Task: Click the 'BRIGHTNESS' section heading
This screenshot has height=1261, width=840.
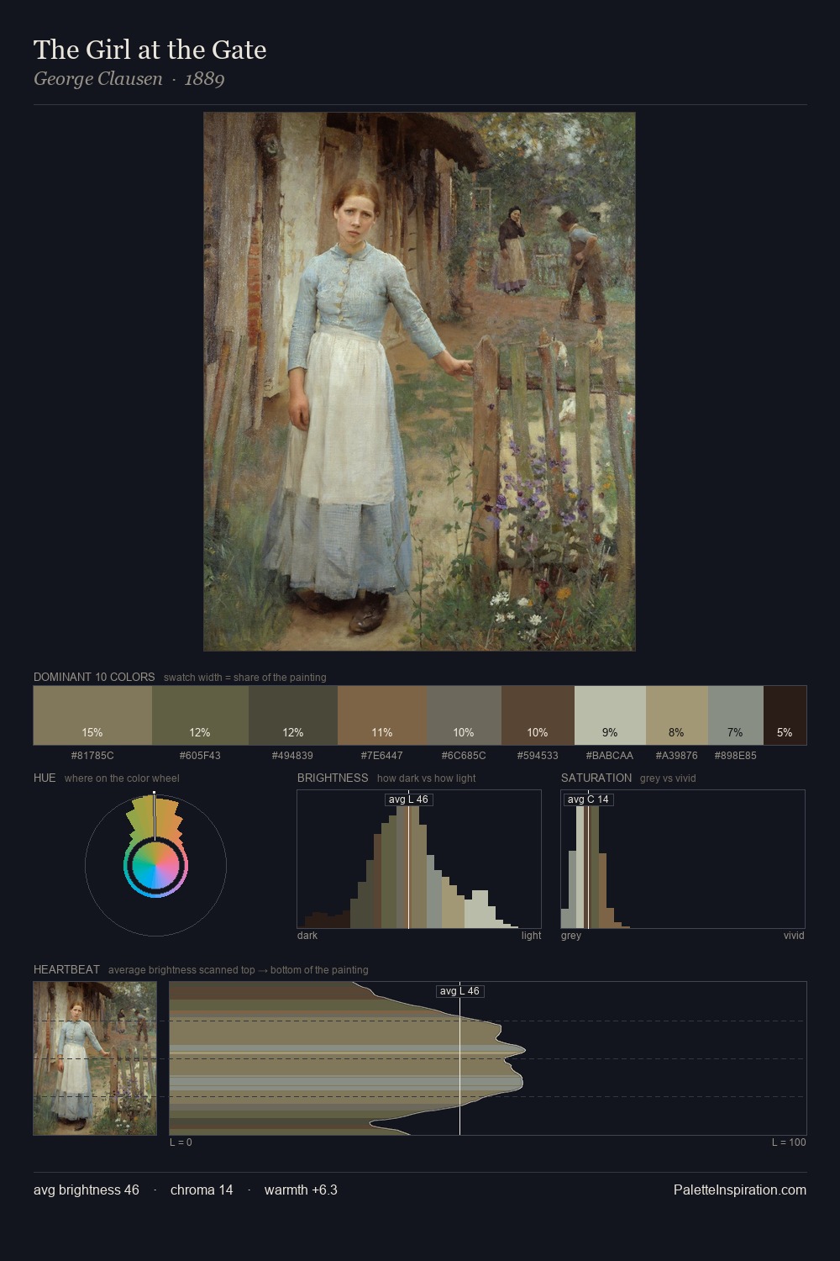Action: tap(333, 778)
